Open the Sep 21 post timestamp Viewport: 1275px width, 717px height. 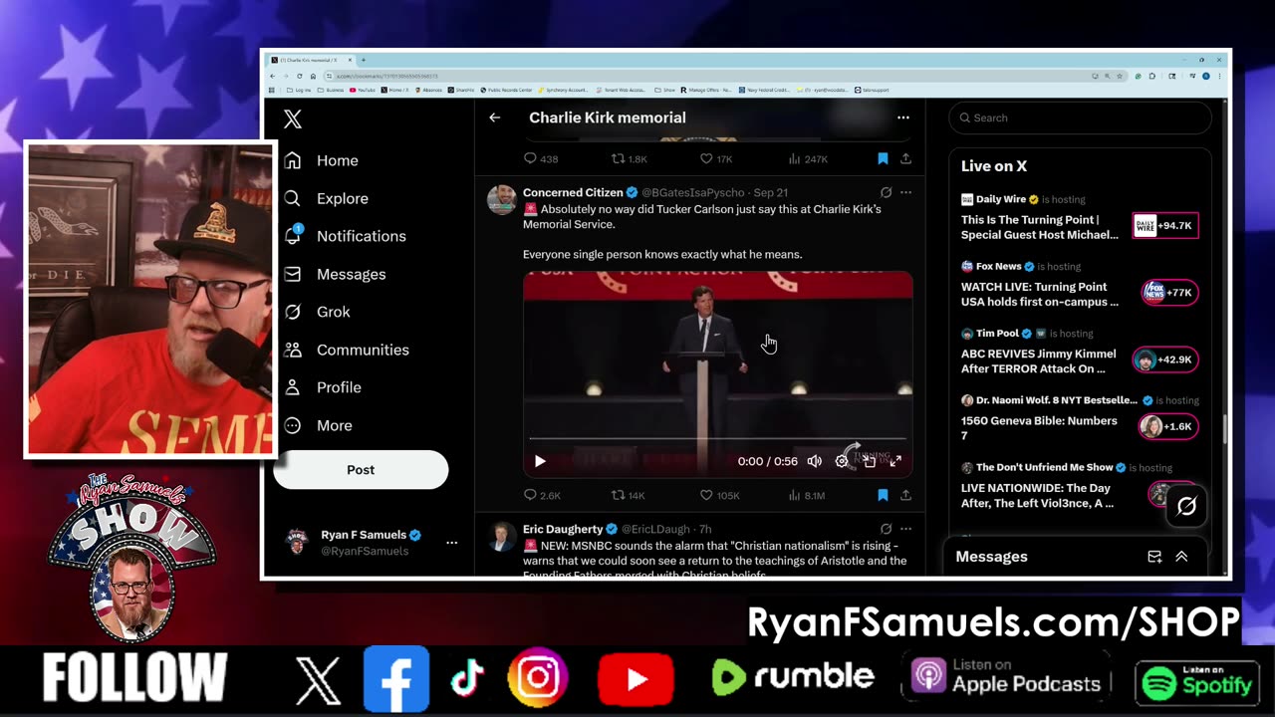pos(771,192)
